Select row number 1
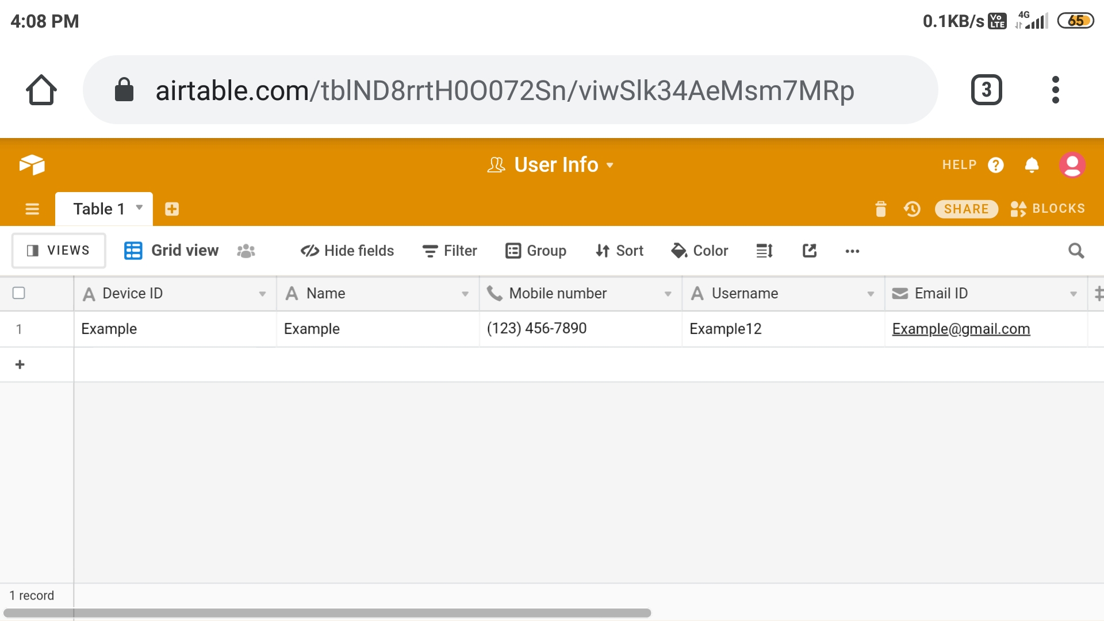 19,329
